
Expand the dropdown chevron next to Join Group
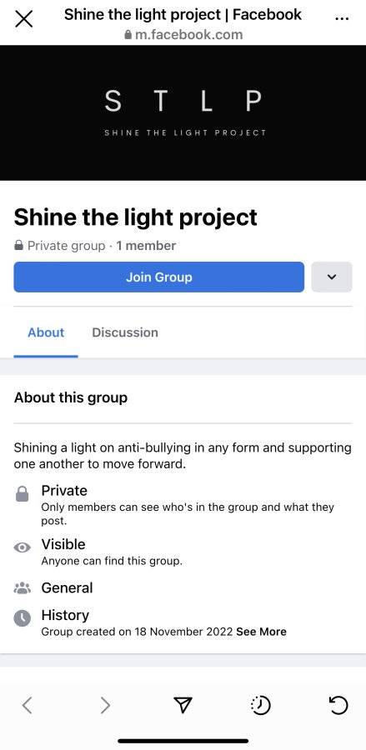click(x=332, y=277)
